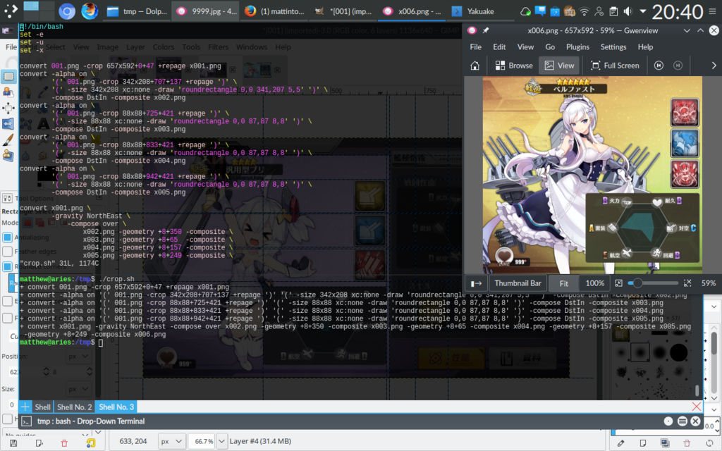Open Gwenview View menu
Screen dimensions: 722x451
[x=525, y=47]
